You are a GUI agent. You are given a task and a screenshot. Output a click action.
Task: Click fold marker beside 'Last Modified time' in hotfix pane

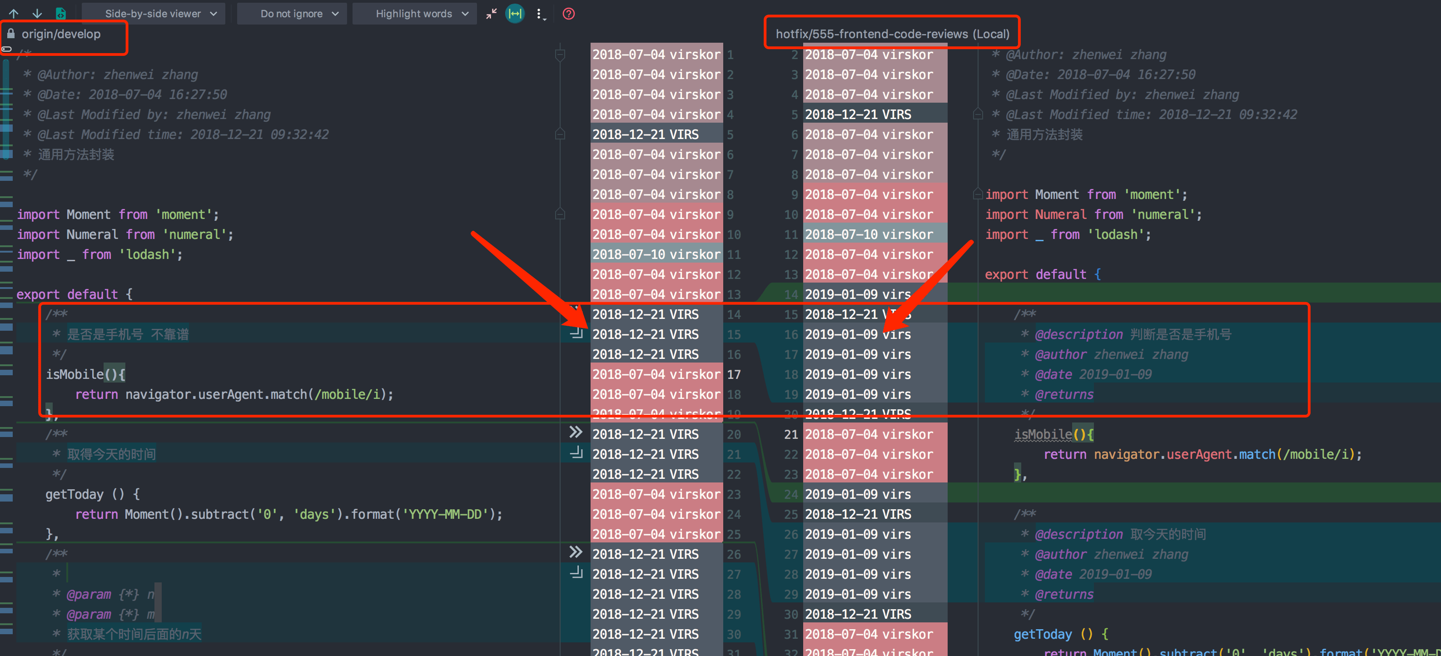[x=978, y=114]
